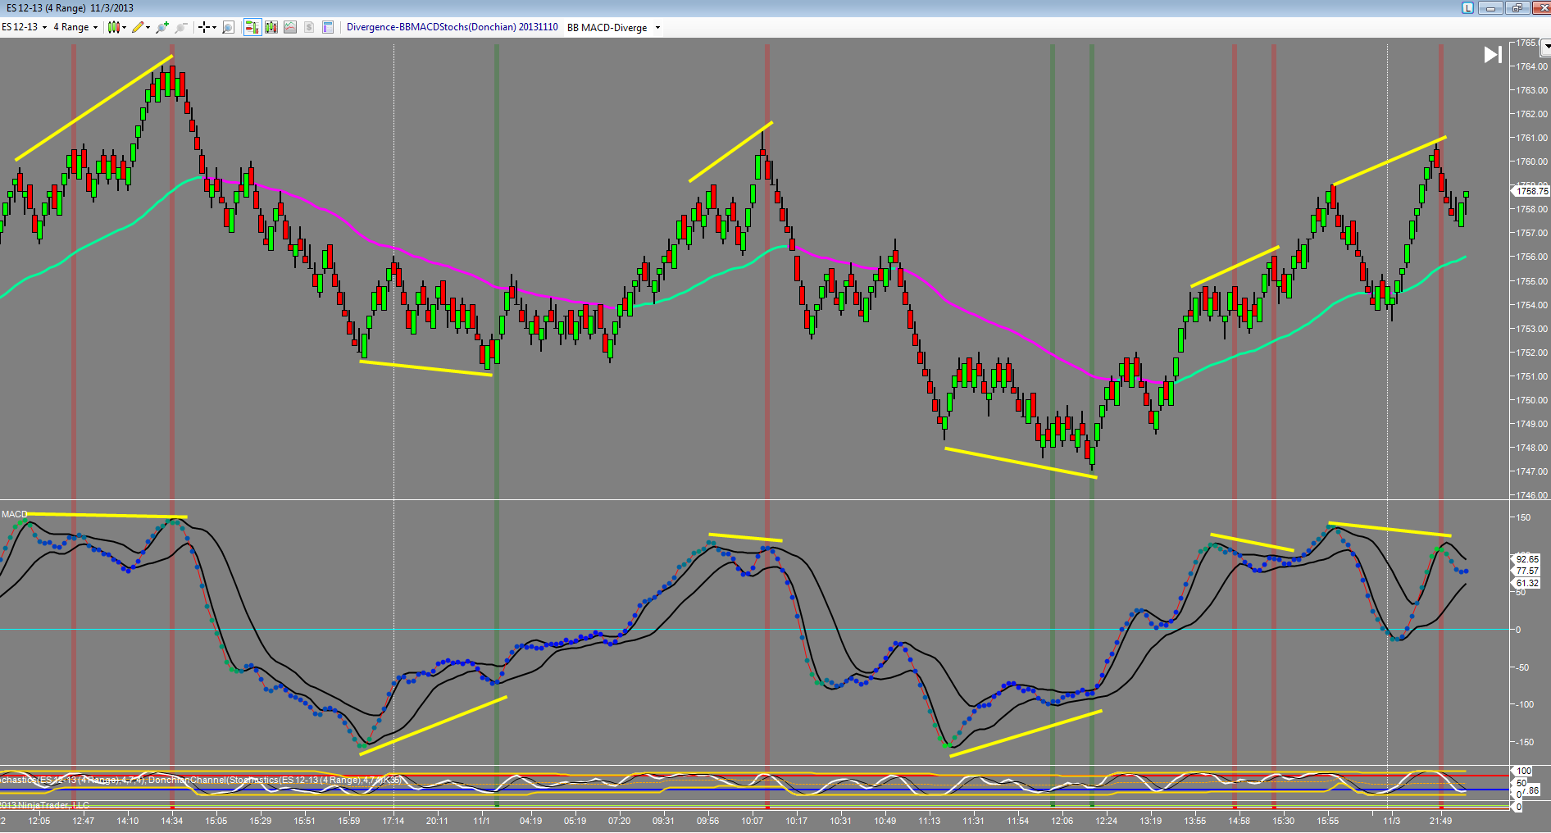Click the MACD panel label

pyautogui.click(x=14, y=514)
